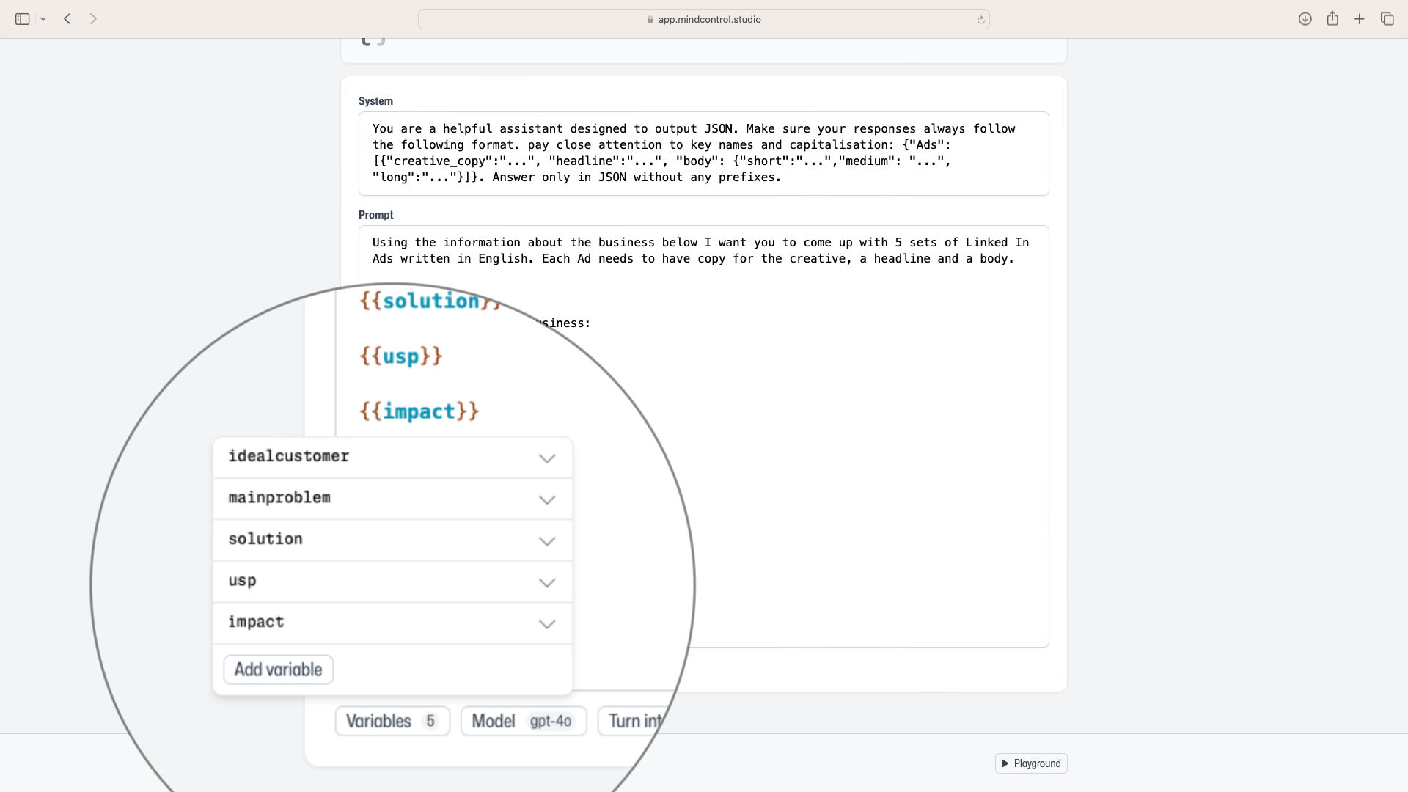Click the System prompt input field

tap(703, 153)
